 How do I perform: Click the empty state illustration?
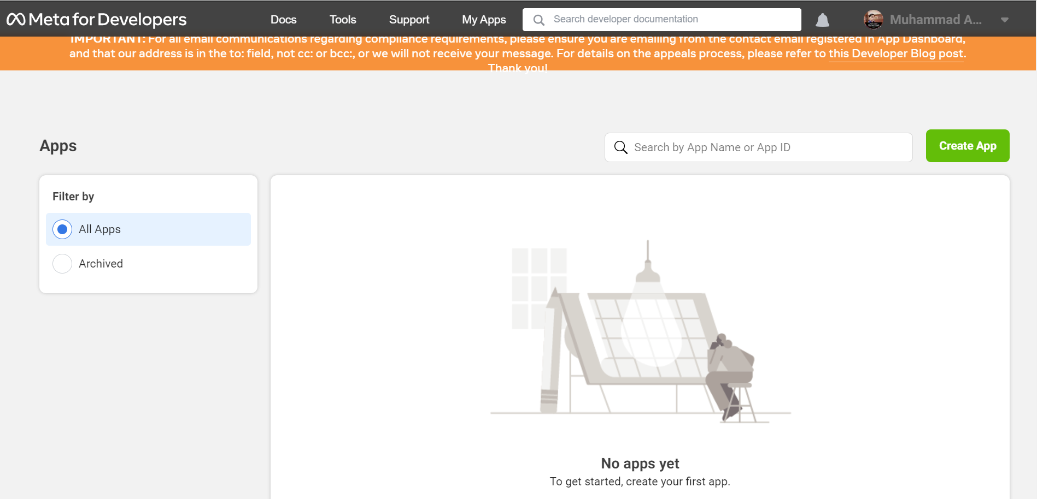[640, 331]
